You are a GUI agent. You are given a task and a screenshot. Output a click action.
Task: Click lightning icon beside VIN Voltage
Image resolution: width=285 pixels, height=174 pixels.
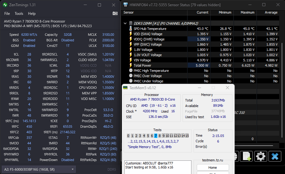[130, 60]
